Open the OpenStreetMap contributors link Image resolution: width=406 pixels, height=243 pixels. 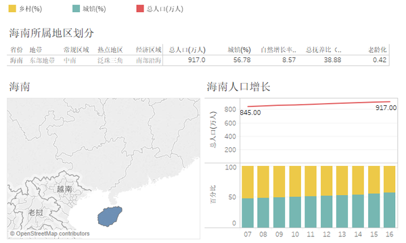click(49, 234)
